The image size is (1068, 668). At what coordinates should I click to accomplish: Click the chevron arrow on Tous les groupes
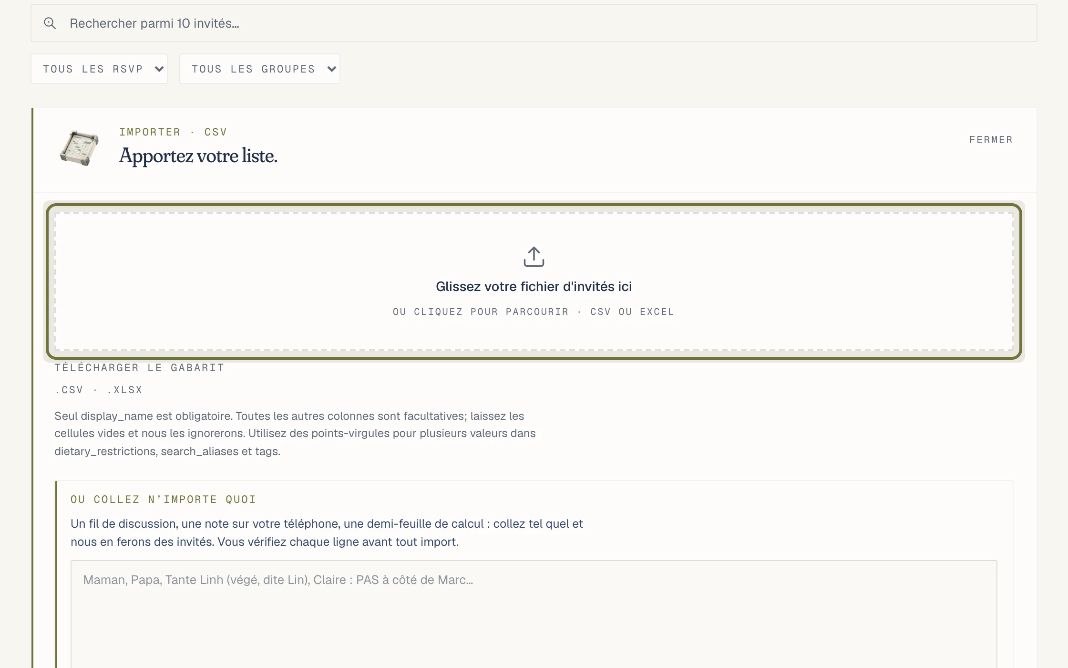point(332,69)
